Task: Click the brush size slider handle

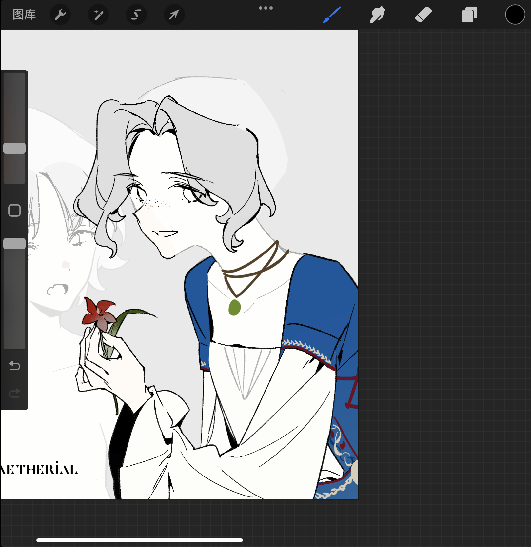Action: pos(14,148)
